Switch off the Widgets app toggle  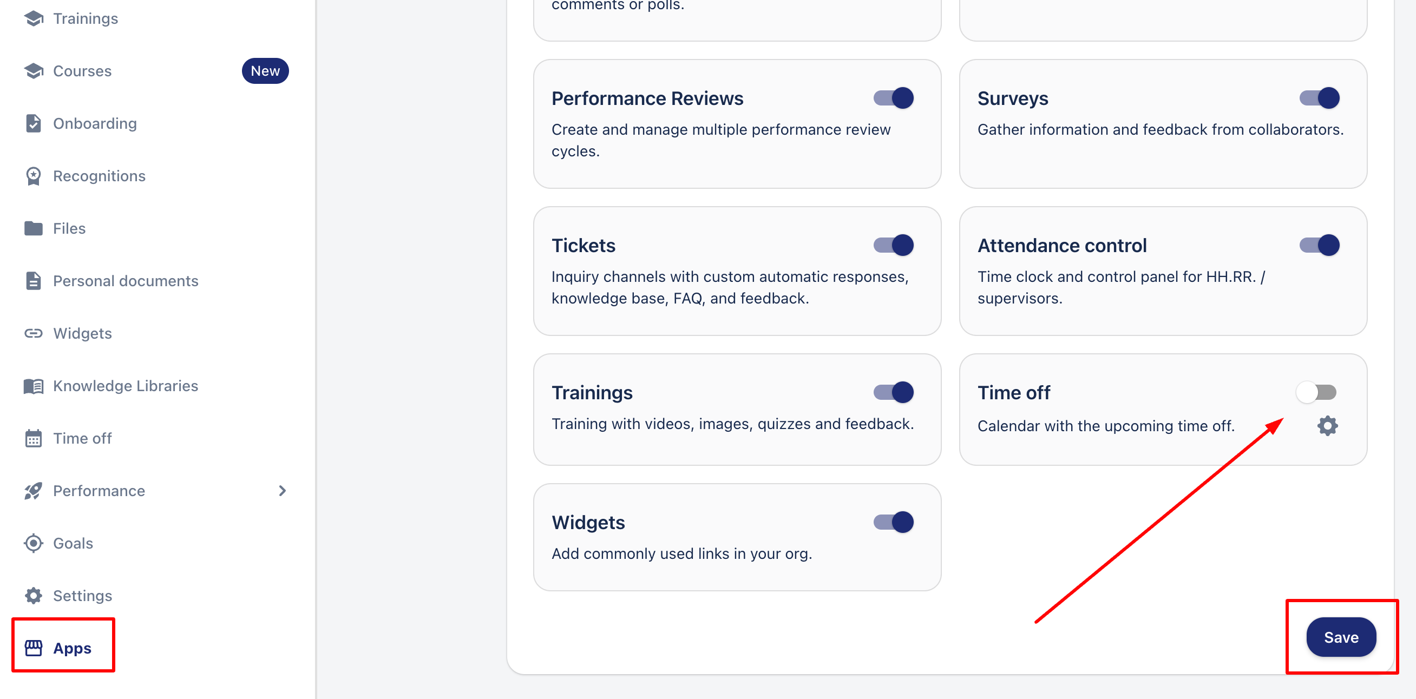[893, 522]
